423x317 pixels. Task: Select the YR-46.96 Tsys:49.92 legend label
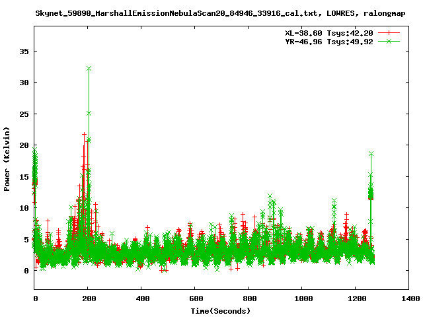point(329,42)
